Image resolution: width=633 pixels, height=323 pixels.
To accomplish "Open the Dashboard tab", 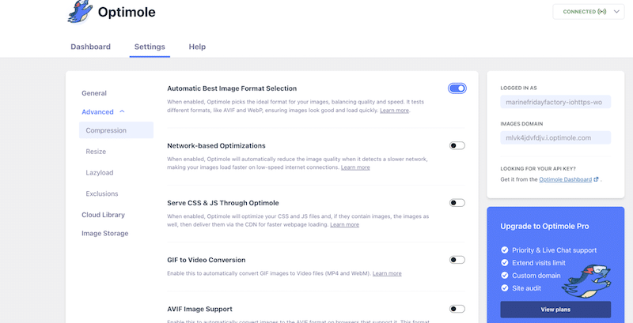I will point(90,47).
